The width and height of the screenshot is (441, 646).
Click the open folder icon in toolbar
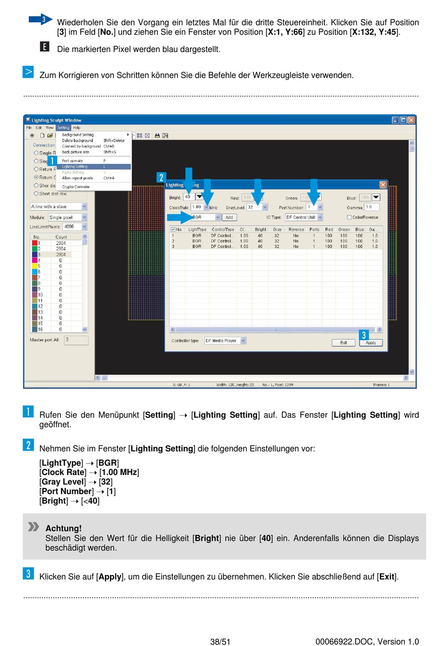pos(50,136)
